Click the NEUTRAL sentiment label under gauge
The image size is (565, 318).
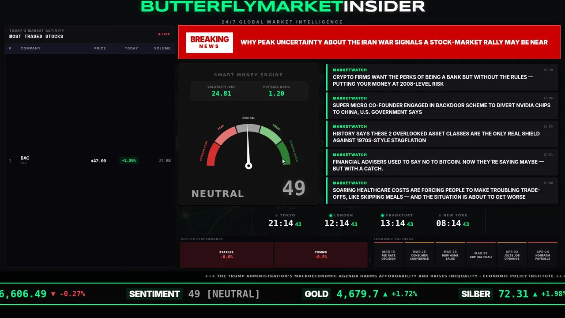(x=218, y=193)
